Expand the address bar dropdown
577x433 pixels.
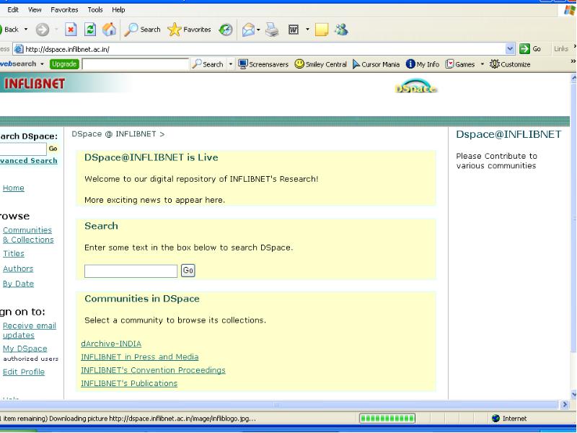[x=510, y=48]
